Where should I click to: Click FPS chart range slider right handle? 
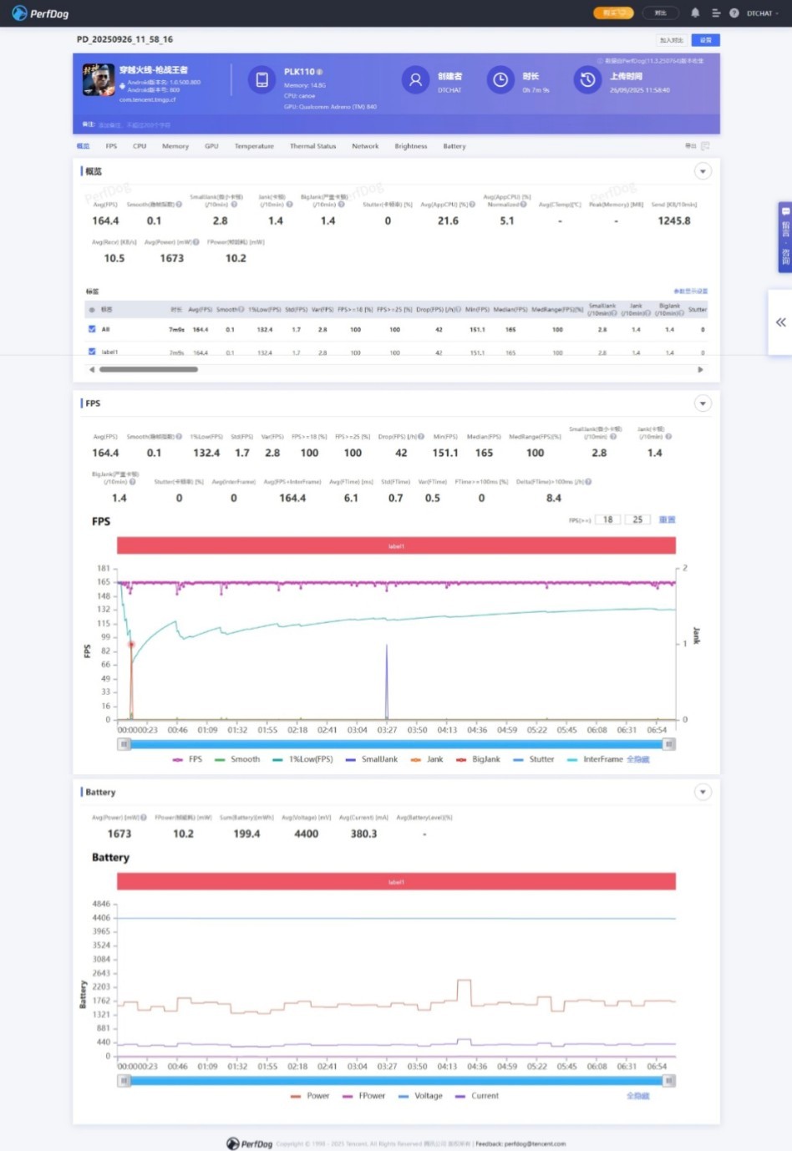point(668,744)
